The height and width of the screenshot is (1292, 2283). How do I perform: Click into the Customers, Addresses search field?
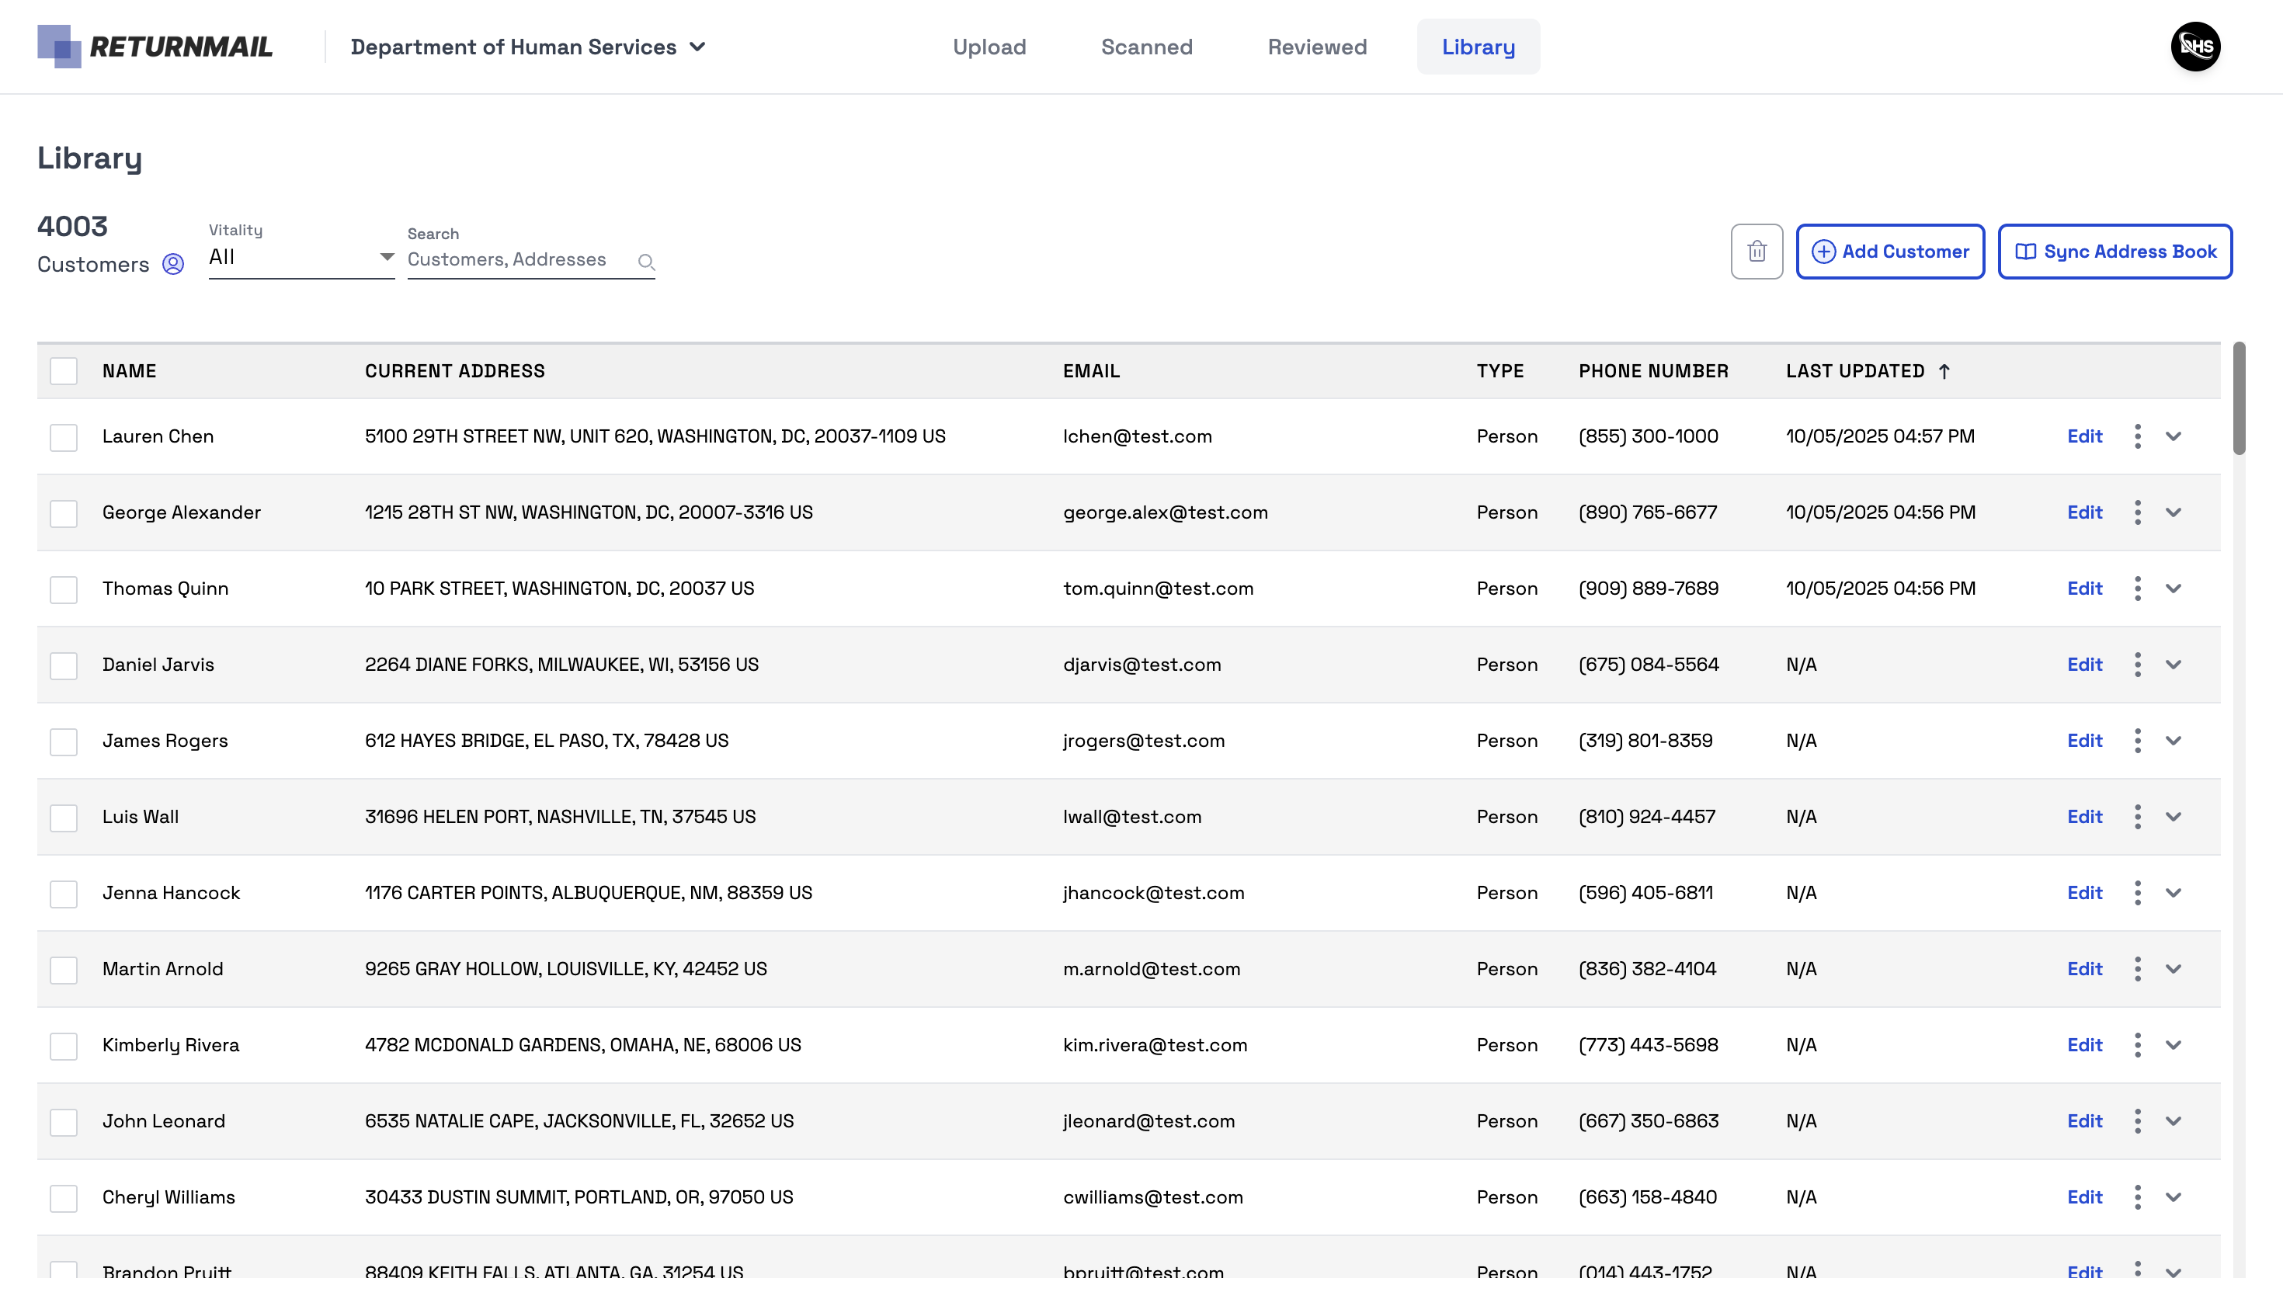pyautogui.click(x=506, y=259)
